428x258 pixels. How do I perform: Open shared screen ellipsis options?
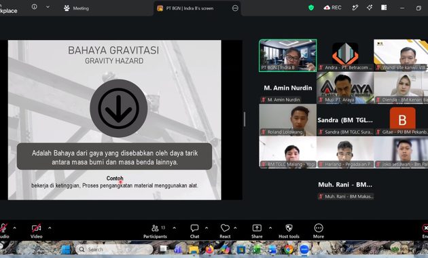(x=235, y=8)
